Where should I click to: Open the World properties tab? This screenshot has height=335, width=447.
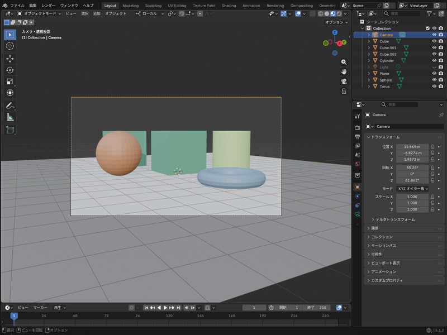click(357, 164)
